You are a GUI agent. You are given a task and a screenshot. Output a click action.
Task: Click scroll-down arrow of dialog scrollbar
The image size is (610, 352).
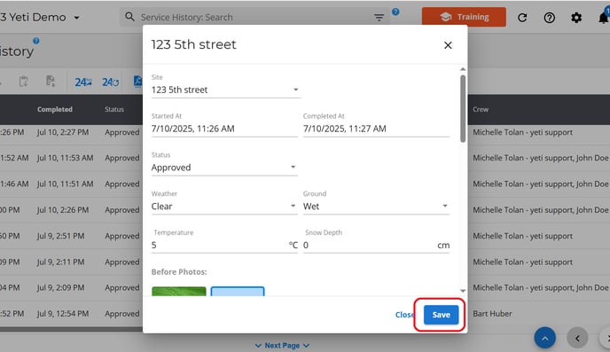463,291
